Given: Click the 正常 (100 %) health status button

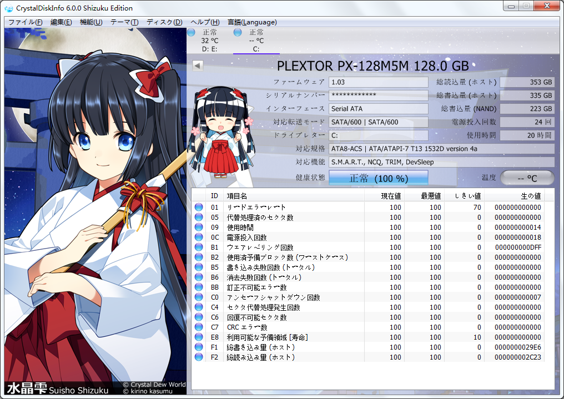Looking at the screenshot, I should (x=379, y=178).
